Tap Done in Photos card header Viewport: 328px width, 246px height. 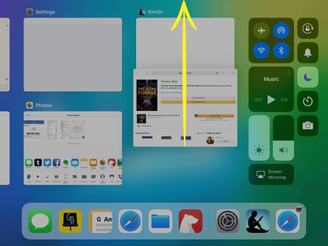[28, 115]
